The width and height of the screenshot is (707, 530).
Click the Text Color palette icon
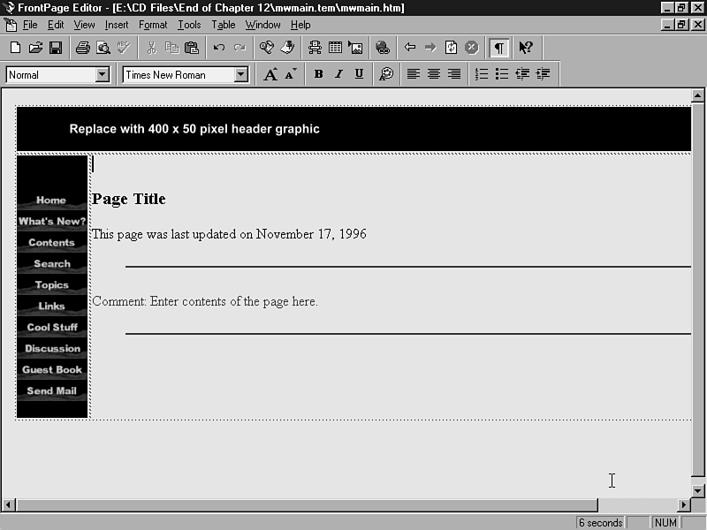[386, 75]
